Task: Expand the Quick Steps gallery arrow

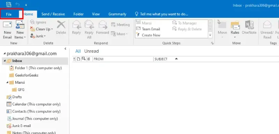Action: click(x=210, y=35)
